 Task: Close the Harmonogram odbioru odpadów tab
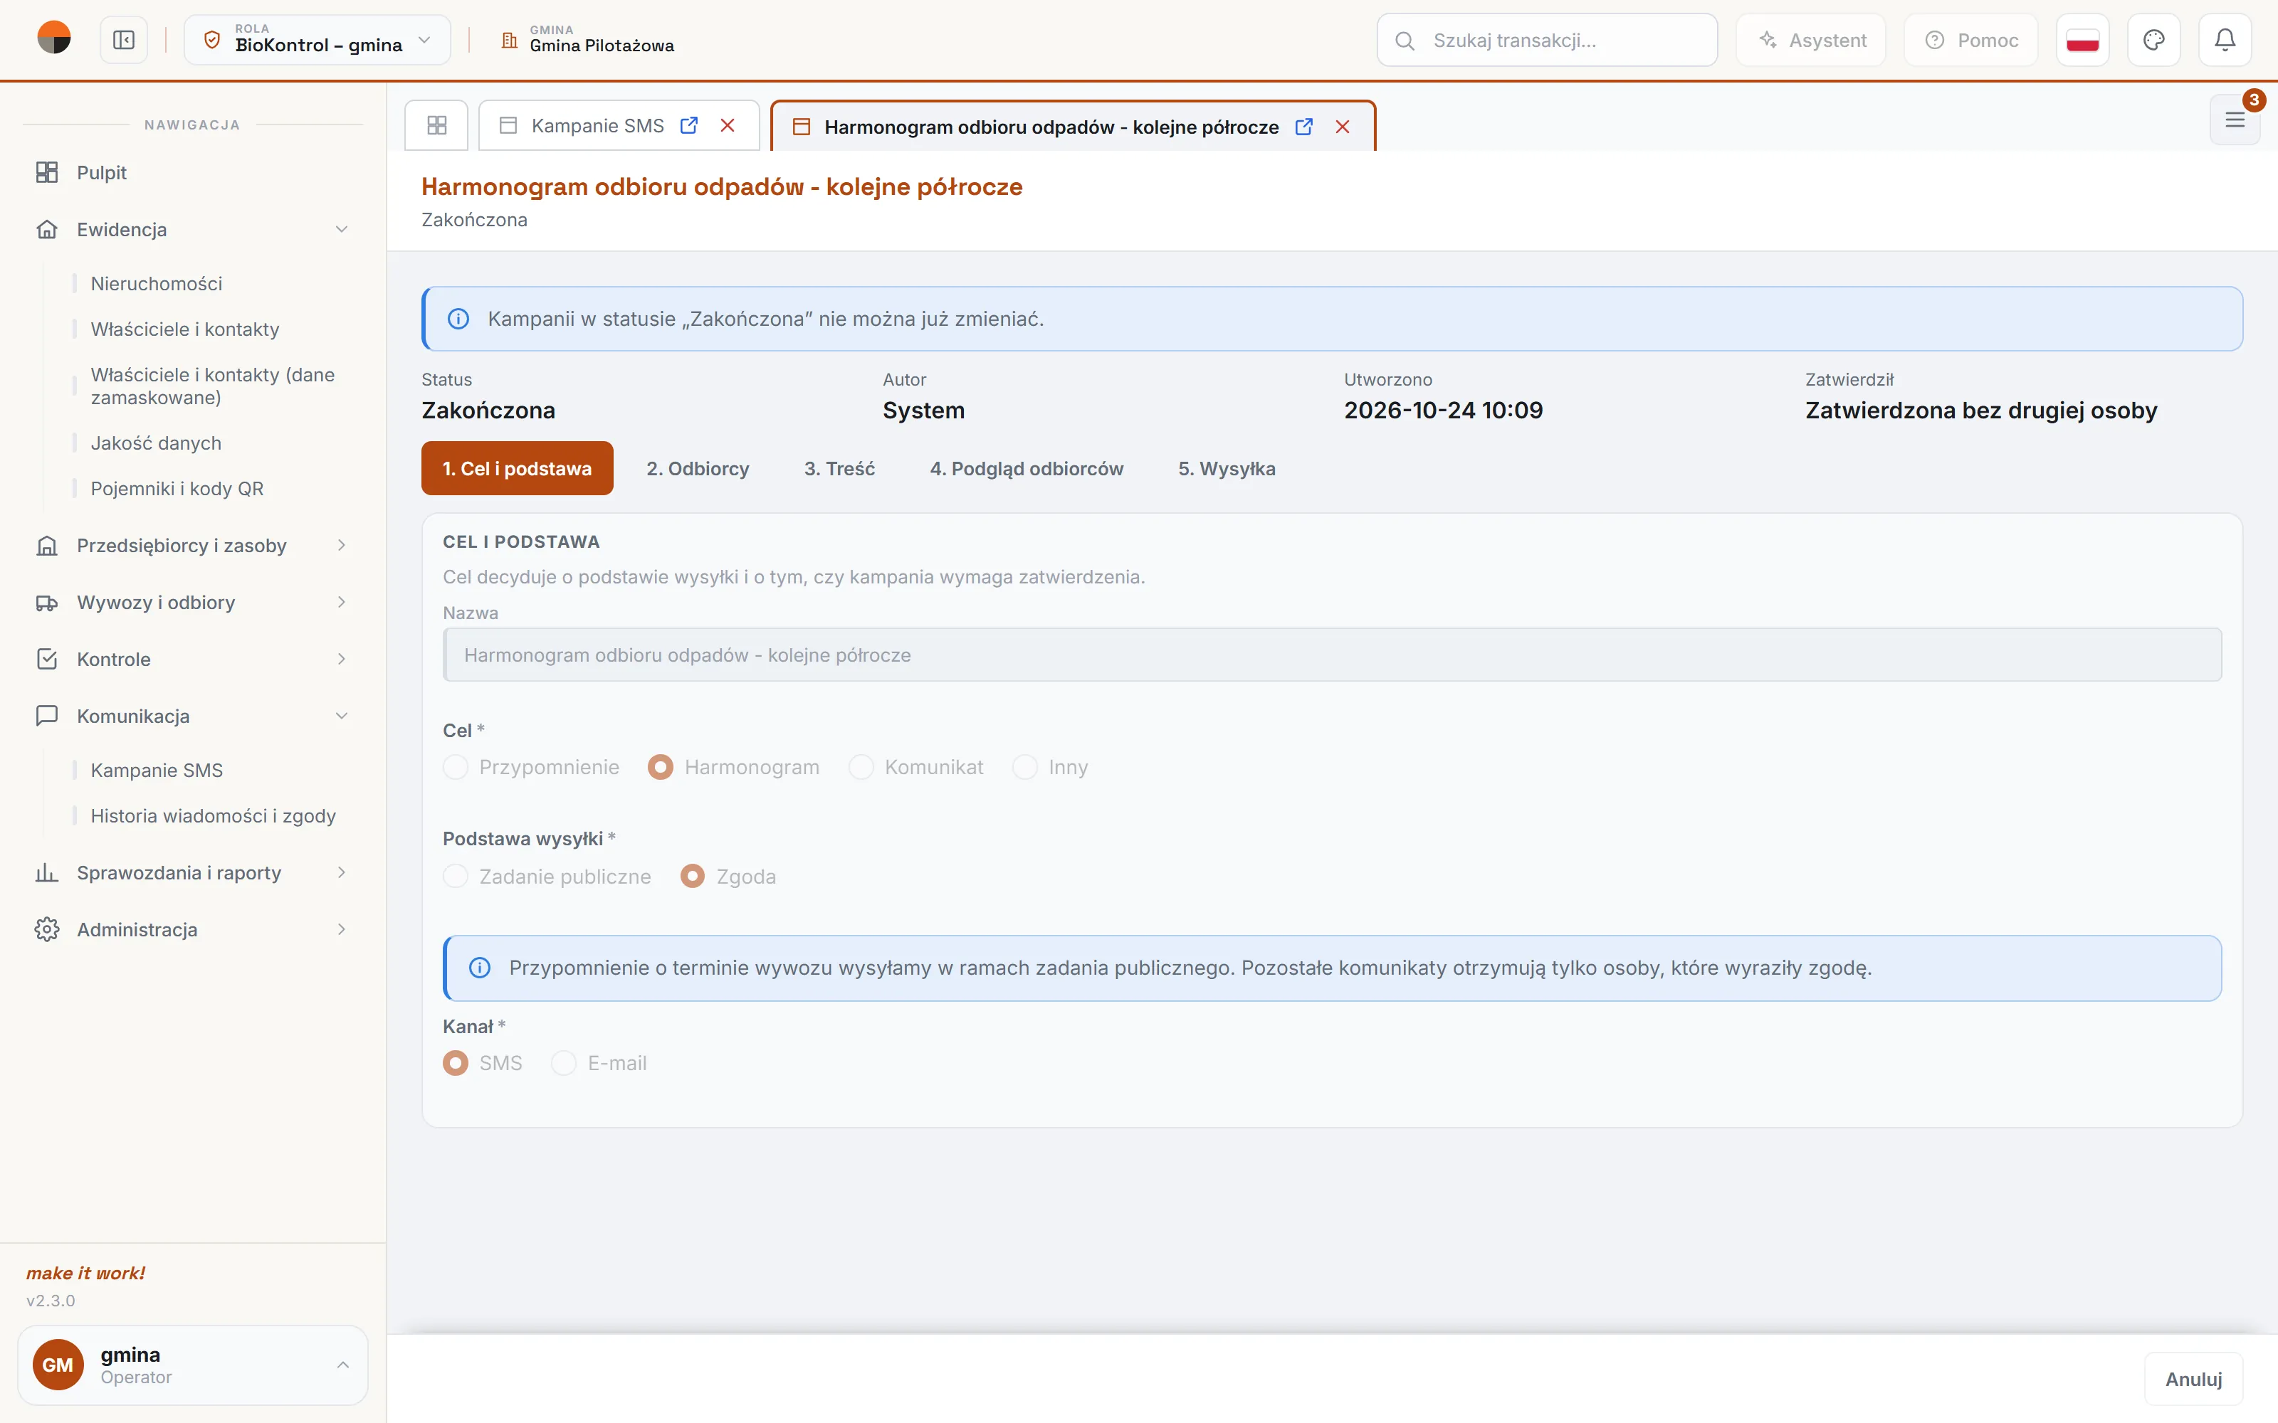click(1343, 126)
